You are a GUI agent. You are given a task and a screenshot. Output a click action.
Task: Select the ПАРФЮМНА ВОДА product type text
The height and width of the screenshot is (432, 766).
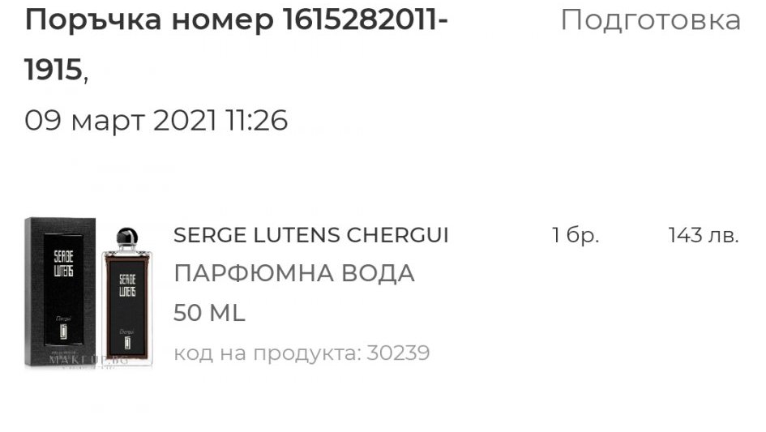[294, 273]
